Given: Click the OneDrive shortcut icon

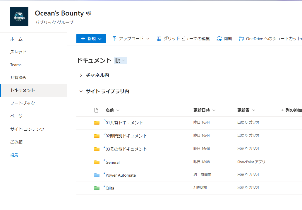Looking at the screenshot, I should point(241,39).
